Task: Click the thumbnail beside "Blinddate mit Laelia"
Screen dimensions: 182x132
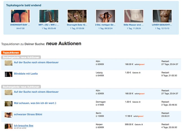Action: coord(8,74)
